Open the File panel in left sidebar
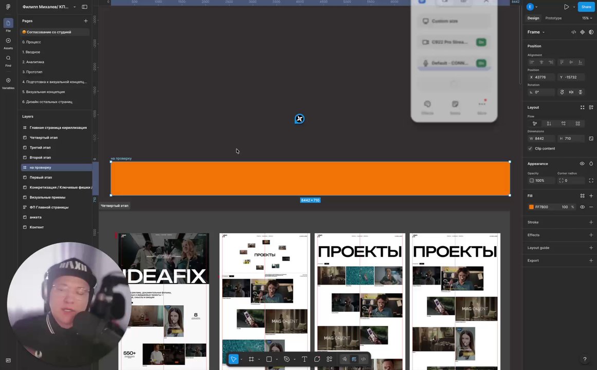The height and width of the screenshot is (370, 597). click(x=8, y=25)
